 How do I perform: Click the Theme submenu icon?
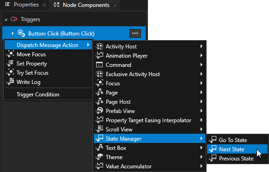tap(99, 157)
